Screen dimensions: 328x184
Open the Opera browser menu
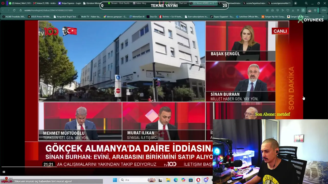(x=3, y=3)
